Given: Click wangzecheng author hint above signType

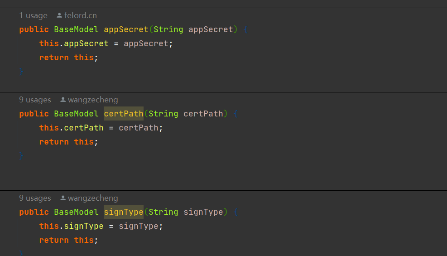Looking at the screenshot, I should pyautogui.click(x=92, y=198).
